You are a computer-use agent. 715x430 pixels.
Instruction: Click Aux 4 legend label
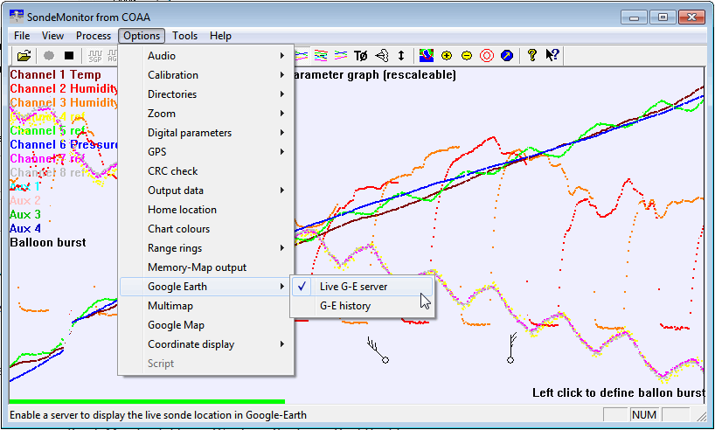[x=25, y=228]
